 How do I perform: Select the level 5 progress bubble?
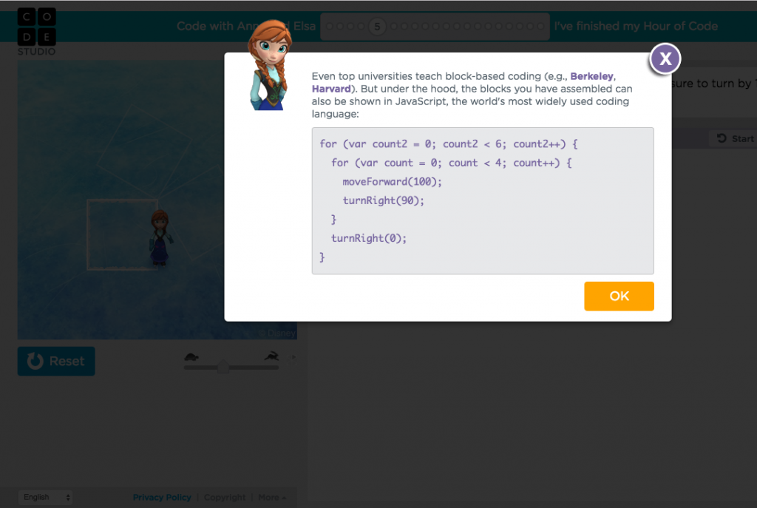pos(377,27)
